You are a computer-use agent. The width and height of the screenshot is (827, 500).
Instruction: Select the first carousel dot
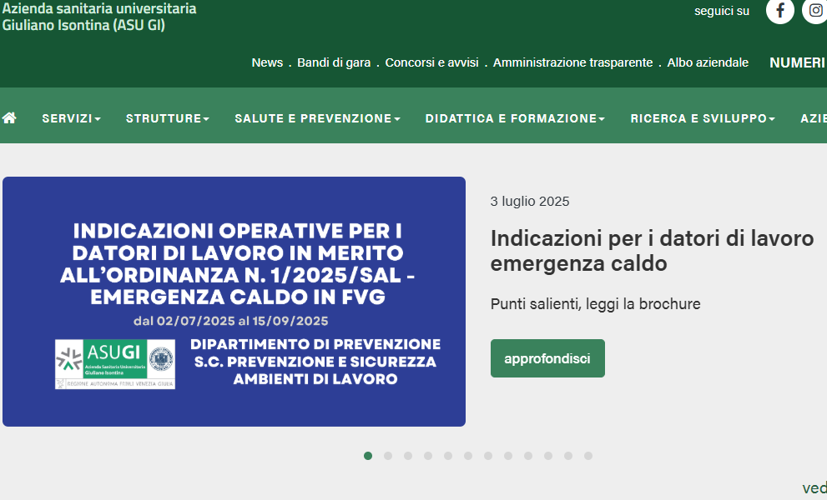(368, 456)
